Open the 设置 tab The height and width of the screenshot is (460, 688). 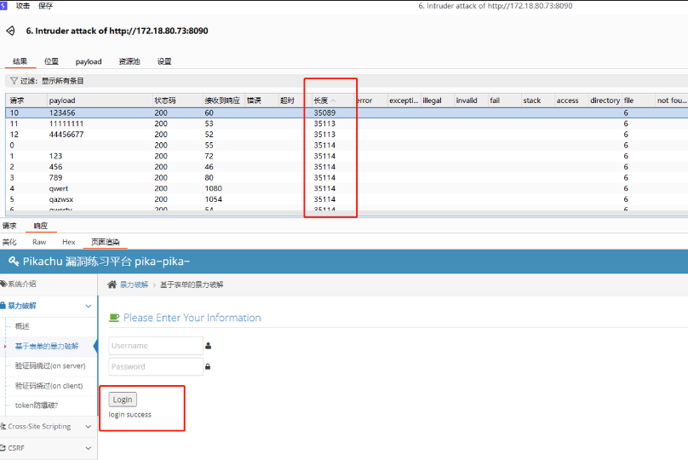(x=164, y=61)
